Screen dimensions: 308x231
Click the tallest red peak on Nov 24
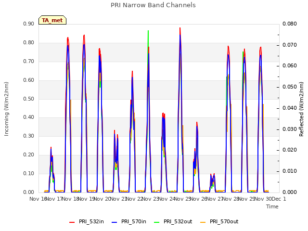coord(180,28)
